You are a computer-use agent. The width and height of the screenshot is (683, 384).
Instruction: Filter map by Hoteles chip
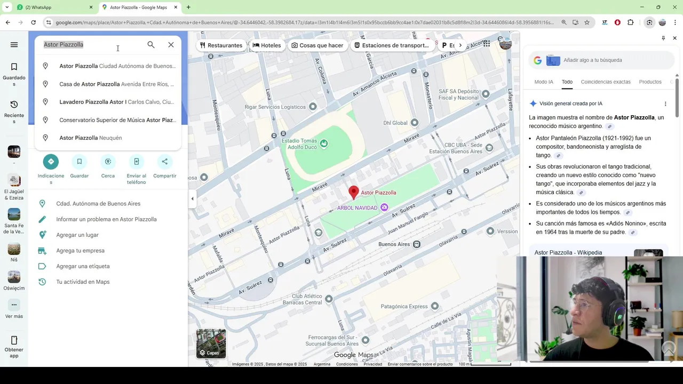[x=267, y=45]
